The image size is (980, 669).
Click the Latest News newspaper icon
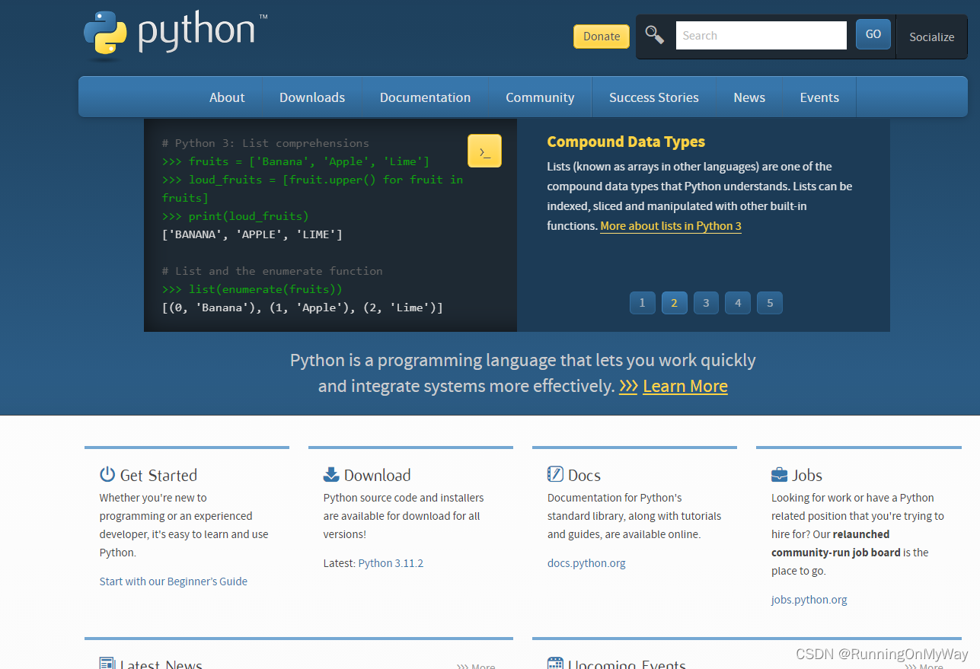[x=107, y=663]
